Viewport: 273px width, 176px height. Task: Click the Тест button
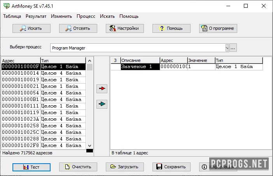point(31,167)
